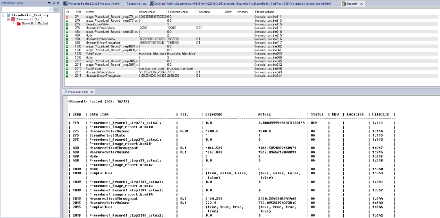Sort by the NBW column header

tap(229, 12)
